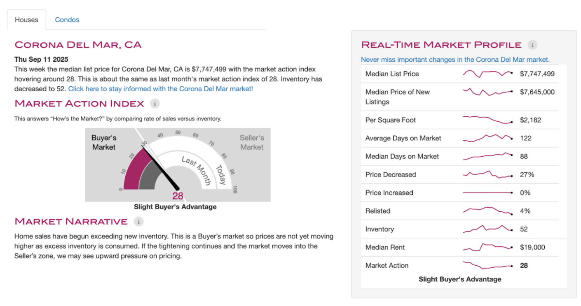
Task: Select the Median Rent sparkline chart
Action: pyautogui.click(x=487, y=247)
